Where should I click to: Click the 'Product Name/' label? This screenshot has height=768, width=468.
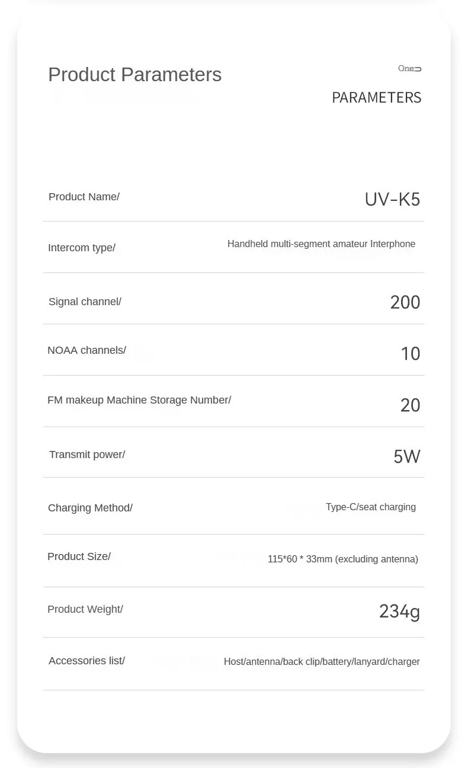(84, 197)
